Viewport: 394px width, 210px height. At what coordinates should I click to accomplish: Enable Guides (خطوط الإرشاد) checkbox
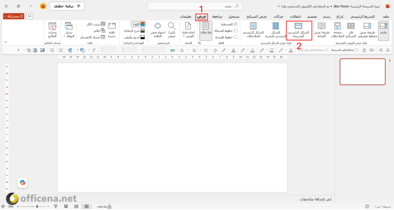tap(236, 37)
